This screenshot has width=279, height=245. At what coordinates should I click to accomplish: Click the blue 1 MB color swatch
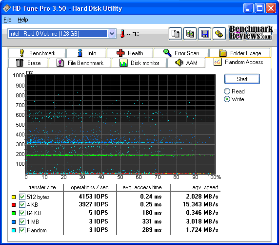[x=14, y=222]
